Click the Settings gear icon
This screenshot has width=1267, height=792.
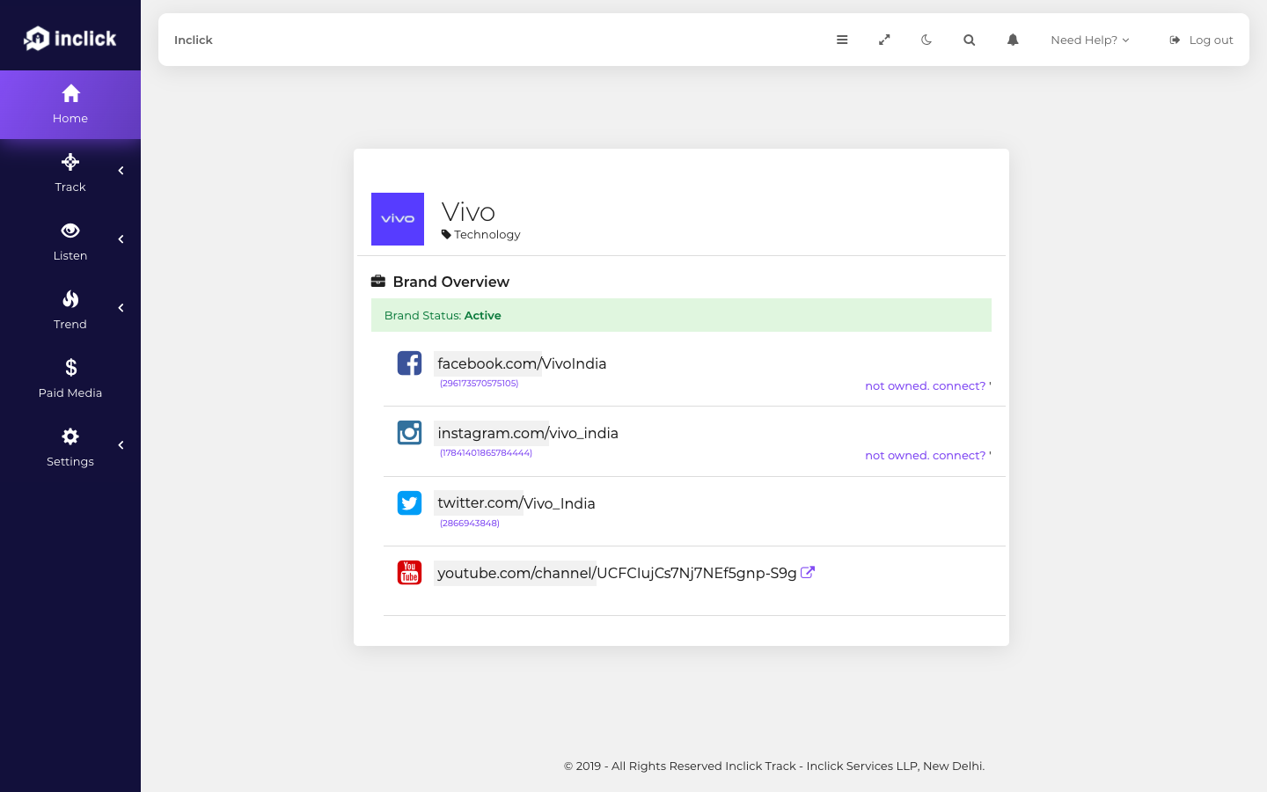(70, 436)
